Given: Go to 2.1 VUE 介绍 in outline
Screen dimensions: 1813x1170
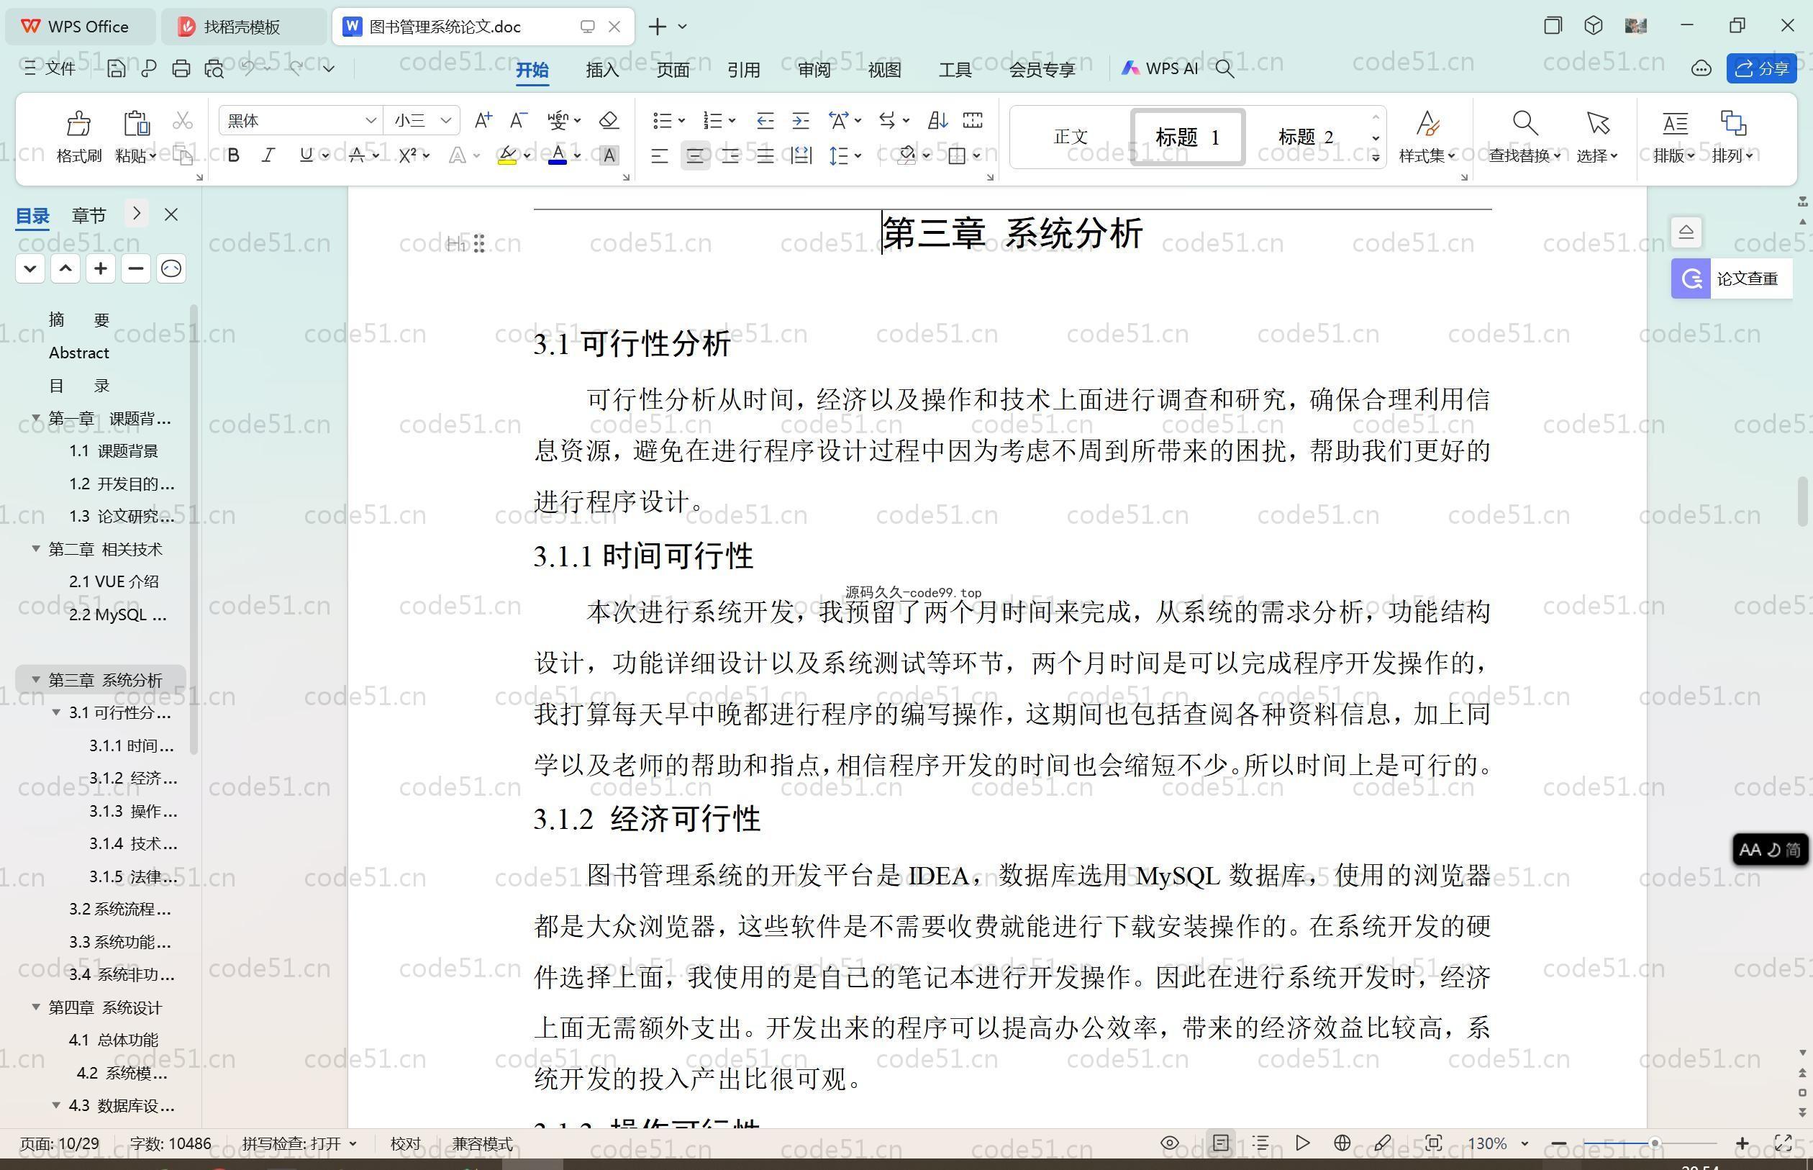Looking at the screenshot, I should pyautogui.click(x=114, y=581).
